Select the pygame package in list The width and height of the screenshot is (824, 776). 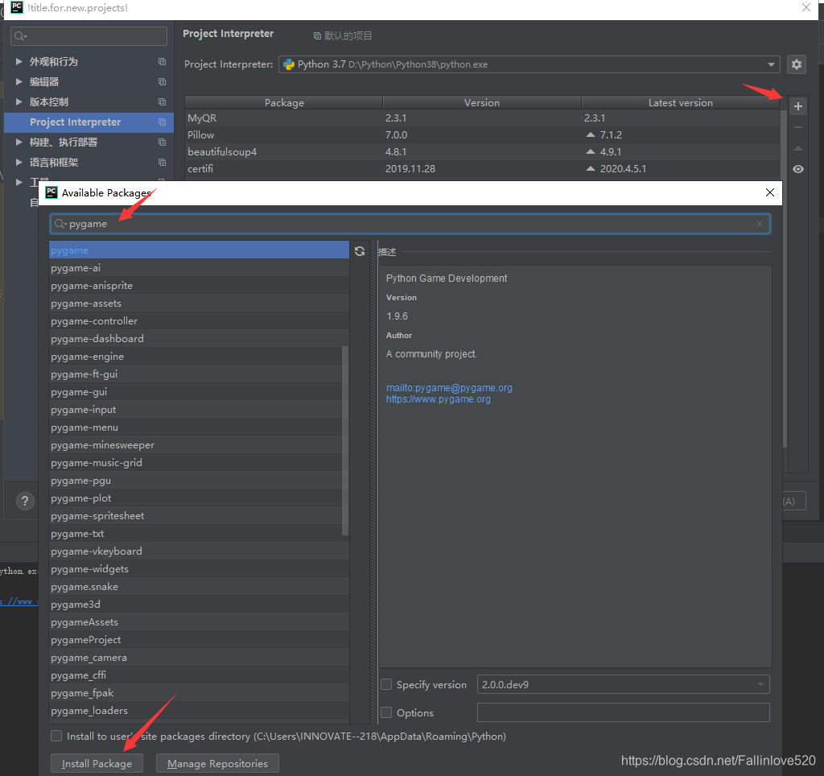pos(200,250)
